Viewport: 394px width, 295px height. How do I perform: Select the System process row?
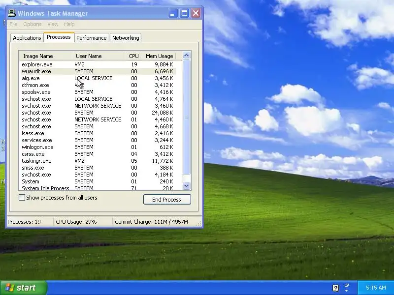(98, 181)
